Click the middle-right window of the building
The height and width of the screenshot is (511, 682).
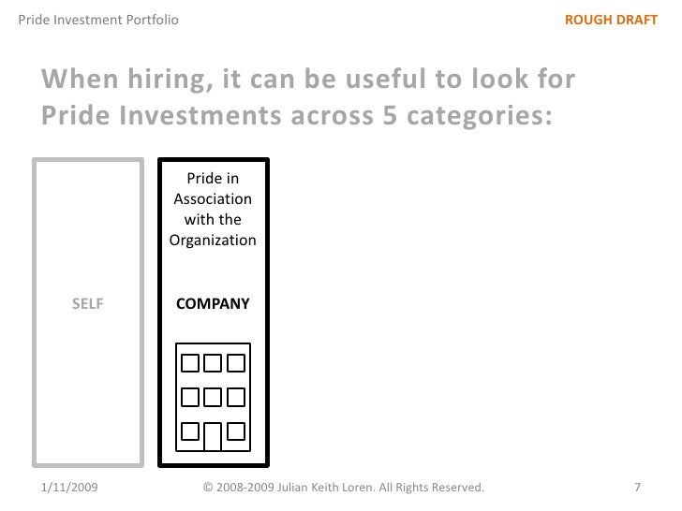tap(236, 398)
